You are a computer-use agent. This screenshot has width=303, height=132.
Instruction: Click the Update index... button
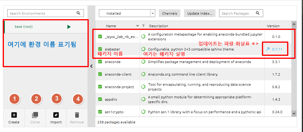(200, 13)
